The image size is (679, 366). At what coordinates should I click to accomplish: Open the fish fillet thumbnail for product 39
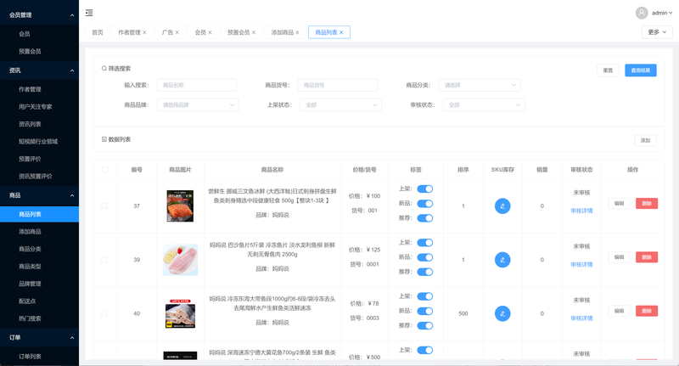pos(180,260)
